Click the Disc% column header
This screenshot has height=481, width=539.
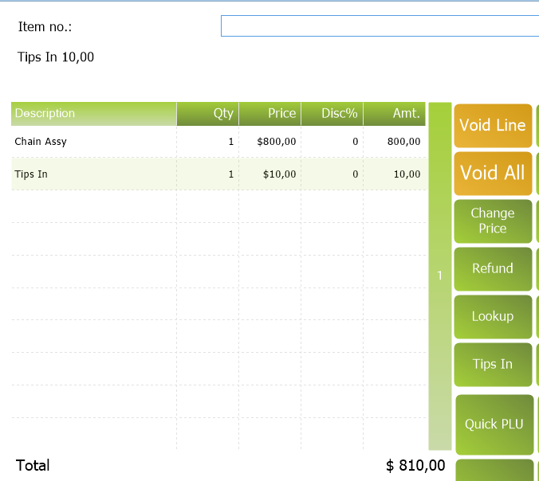pos(332,113)
